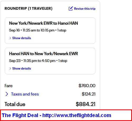Expand the chevron under the EWR to Hanoi flight

tap(10, 38)
